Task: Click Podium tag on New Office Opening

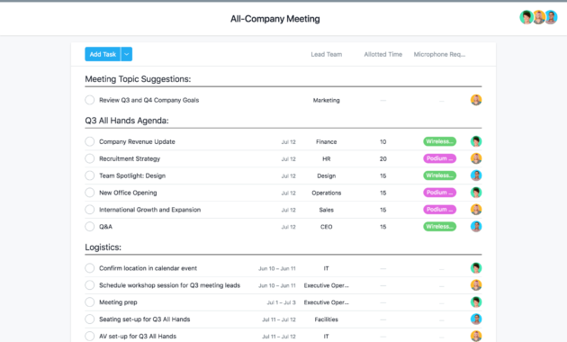Action: pos(440,193)
